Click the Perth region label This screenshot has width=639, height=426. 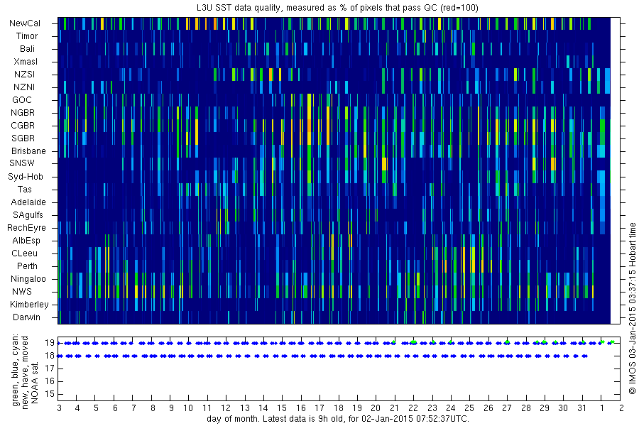coord(27,266)
